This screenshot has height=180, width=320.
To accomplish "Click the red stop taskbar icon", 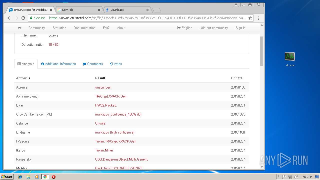I will pos(53,177).
